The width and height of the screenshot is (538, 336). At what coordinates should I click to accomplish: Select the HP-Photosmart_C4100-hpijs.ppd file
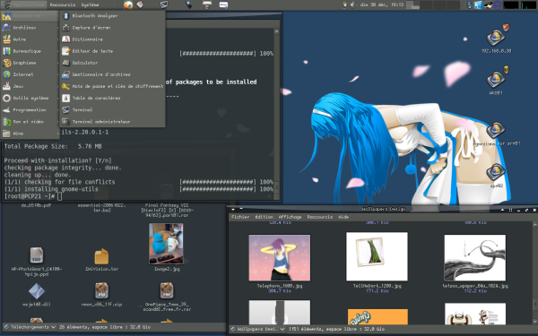coord(37,255)
